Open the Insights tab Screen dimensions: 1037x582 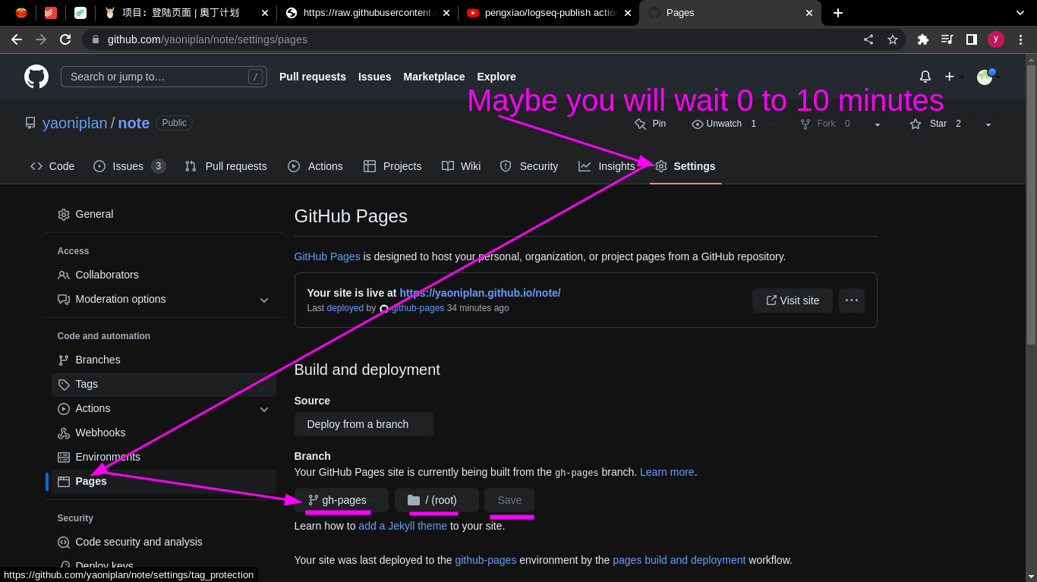[x=607, y=166]
